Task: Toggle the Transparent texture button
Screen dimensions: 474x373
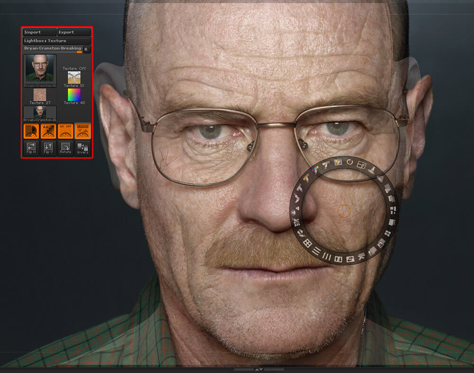Action: point(31,131)
